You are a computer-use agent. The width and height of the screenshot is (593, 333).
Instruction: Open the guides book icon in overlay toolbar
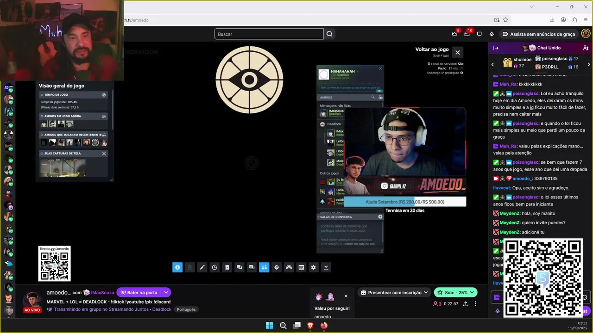pyautogui.click(x=227, y=267)
